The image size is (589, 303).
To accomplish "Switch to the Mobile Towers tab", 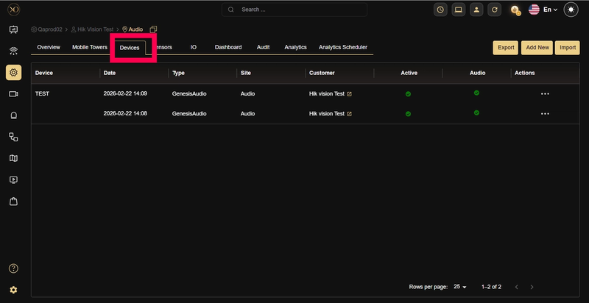I will tap(90, 47).
